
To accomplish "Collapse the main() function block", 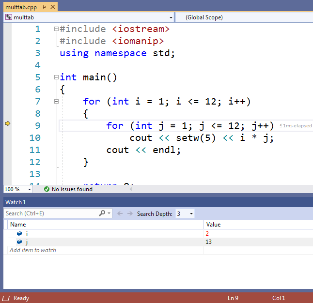I will 56,77.
